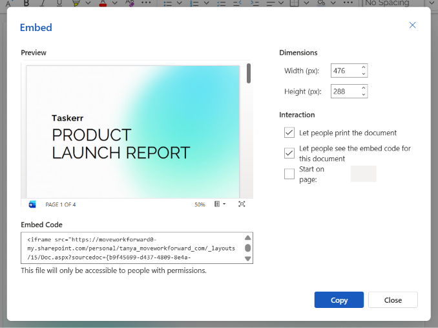
Task: Click the embed code scroll up arrow
Action: pyautogui.click(x=248, y=237)
